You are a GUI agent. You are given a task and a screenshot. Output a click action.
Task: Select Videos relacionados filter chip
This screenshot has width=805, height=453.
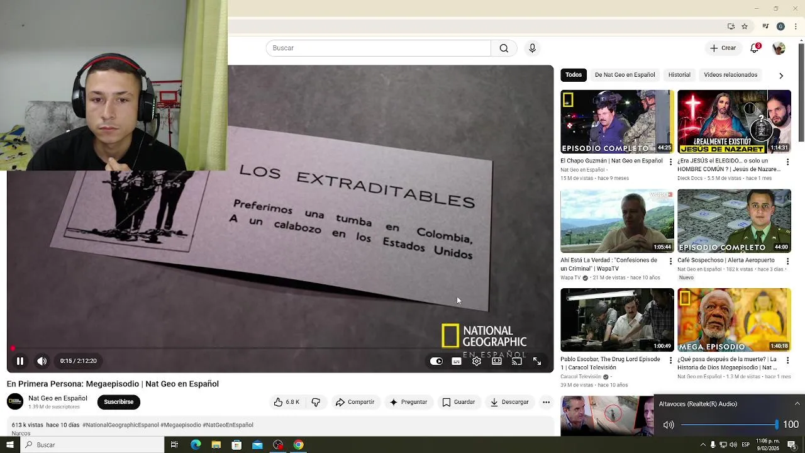(x=730, y=75)
